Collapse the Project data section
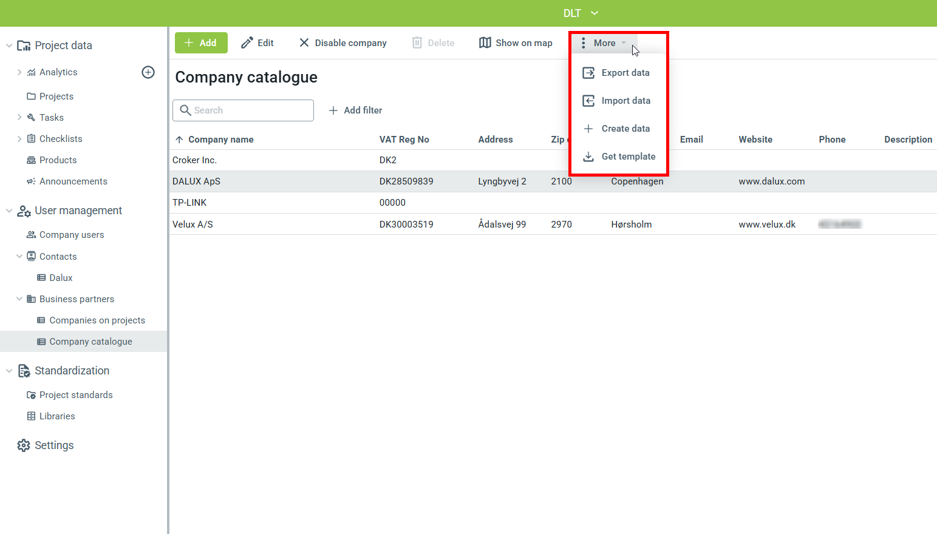The height and width of the screenshot is (534, 937). [x=9, y=46]
